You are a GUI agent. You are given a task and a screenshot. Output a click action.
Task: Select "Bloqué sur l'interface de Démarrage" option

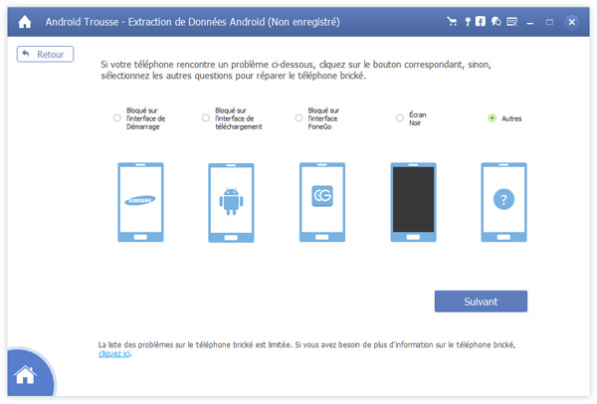117,117
